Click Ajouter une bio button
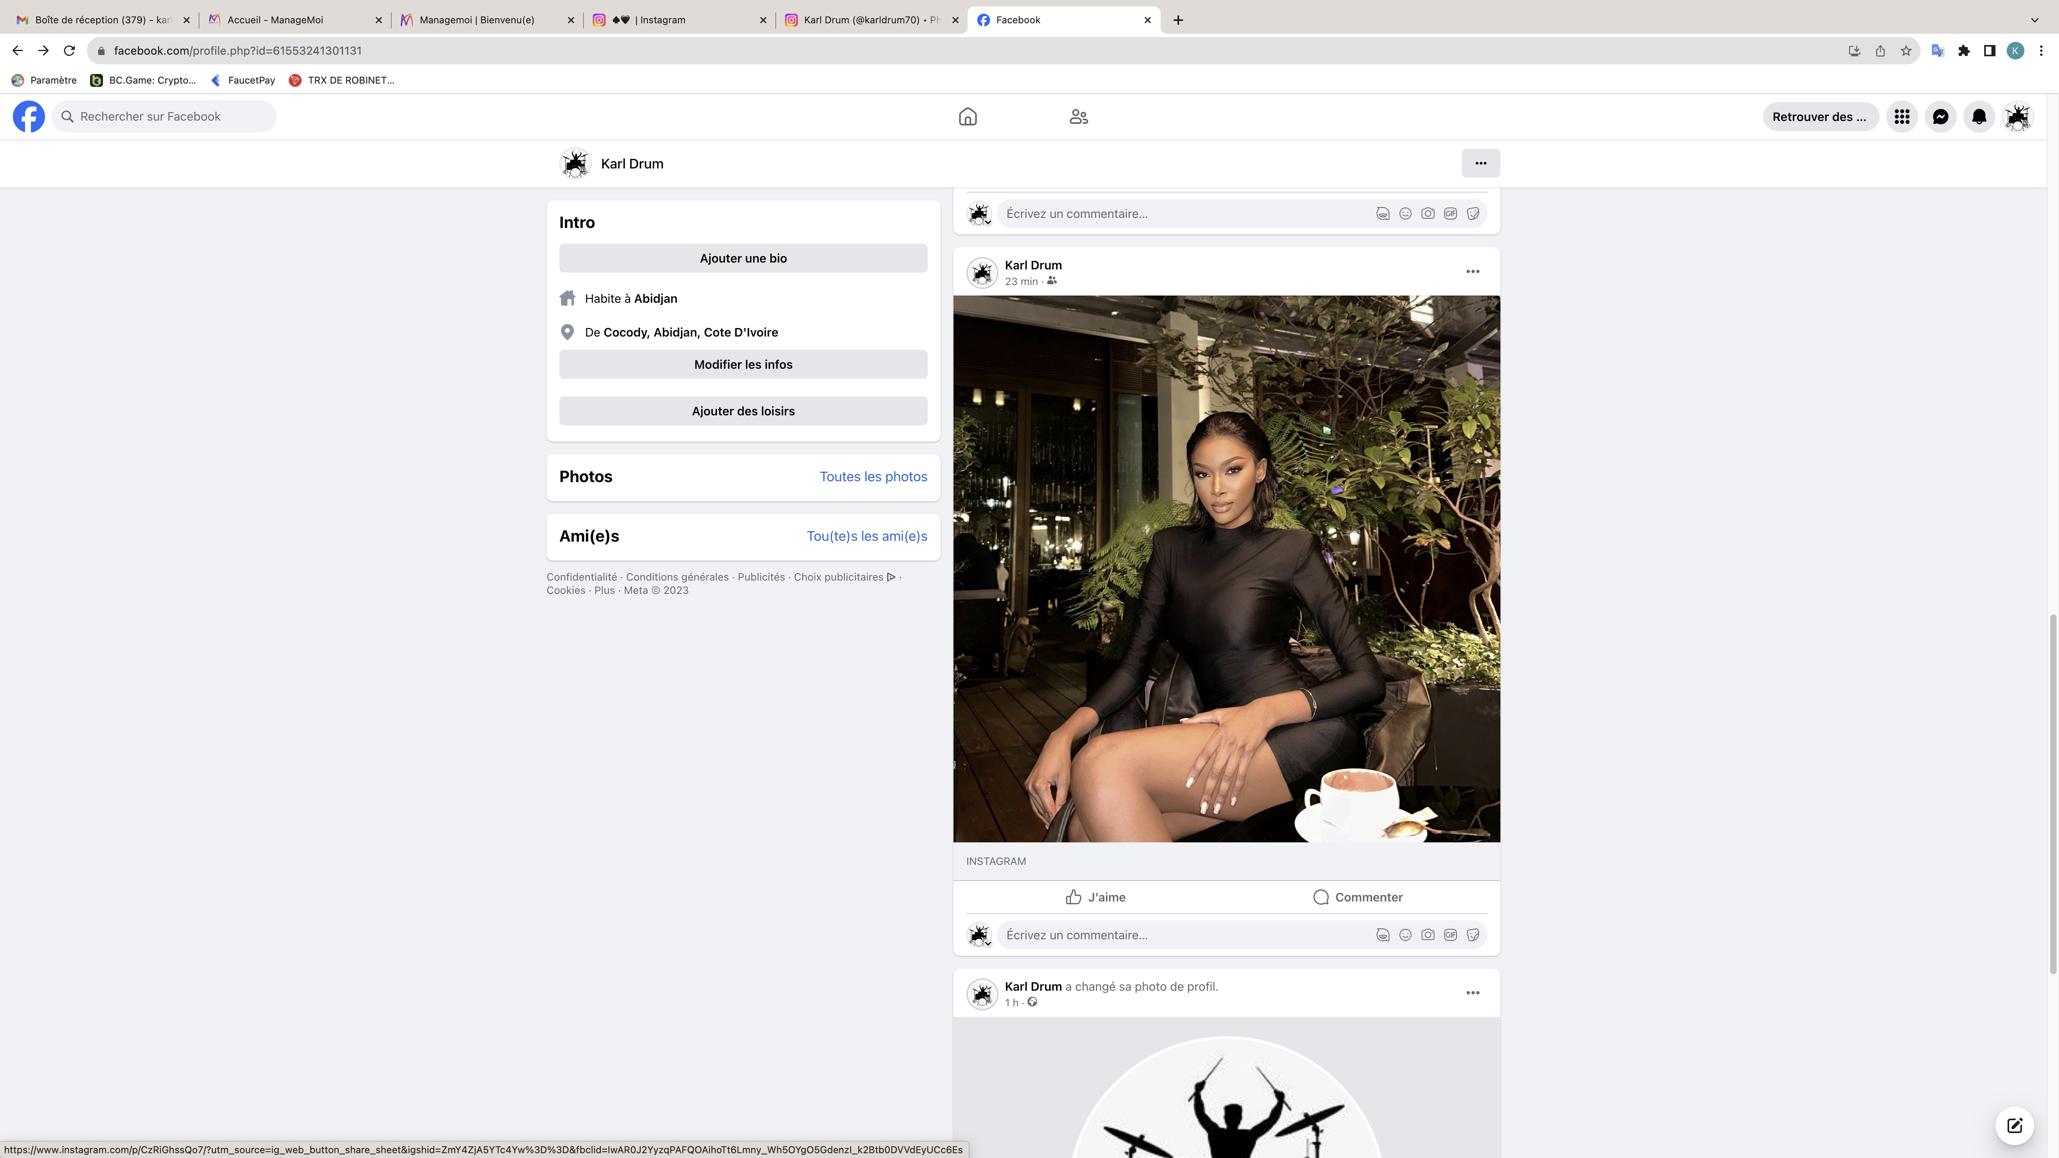Screen dimensions: 2059x1158 coord(742,258)
